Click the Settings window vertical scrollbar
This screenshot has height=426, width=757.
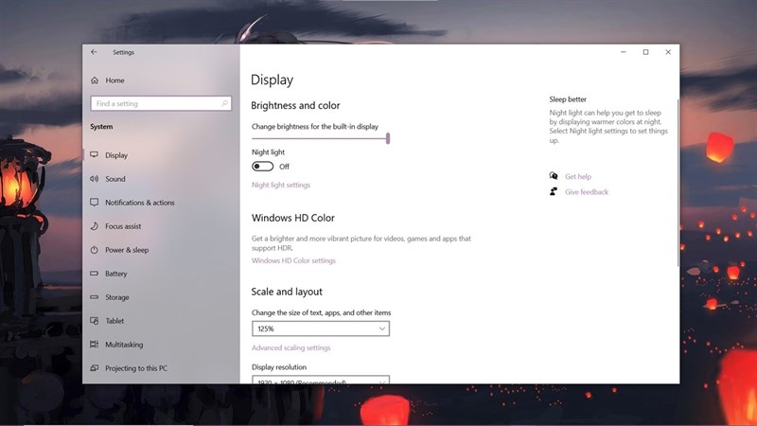[678, 183]
